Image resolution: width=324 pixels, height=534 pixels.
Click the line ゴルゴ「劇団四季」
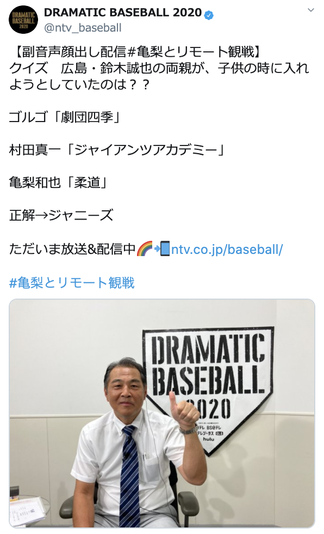(65, 117)
